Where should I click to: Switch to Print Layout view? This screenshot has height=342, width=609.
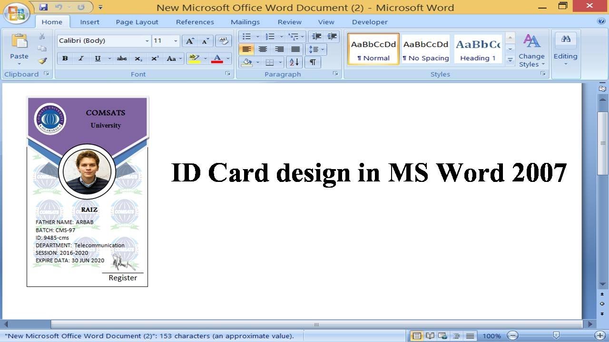[417, 336]
